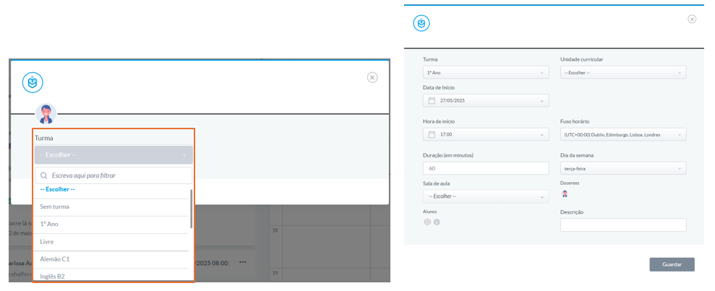This screenshot has height=291, width=715.
Task: Close the right form dialog
Action: click(x=692, y=19)
